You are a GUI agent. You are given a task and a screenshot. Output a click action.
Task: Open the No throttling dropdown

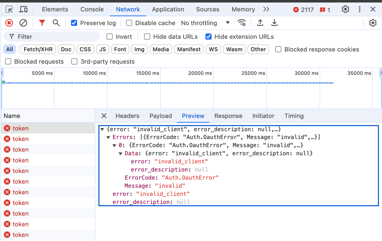[205, 23]
